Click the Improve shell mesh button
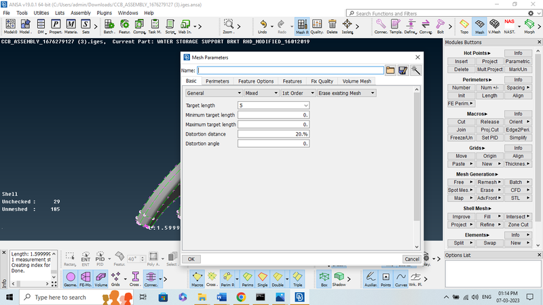 click(462, 217)
